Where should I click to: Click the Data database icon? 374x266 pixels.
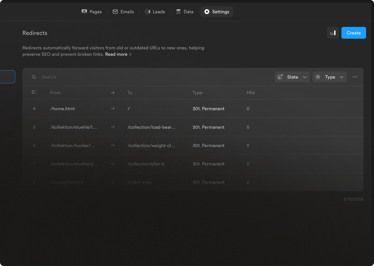coord(178,12)
